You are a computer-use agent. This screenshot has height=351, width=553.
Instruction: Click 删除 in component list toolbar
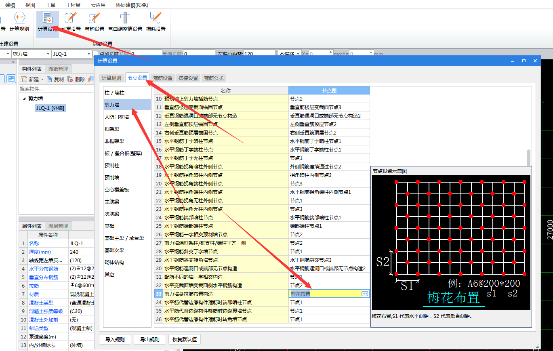(x=76, y=80)
